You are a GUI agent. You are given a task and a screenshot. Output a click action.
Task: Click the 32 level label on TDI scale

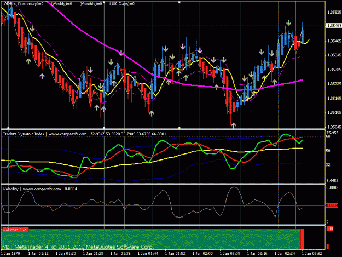(328, 165)
